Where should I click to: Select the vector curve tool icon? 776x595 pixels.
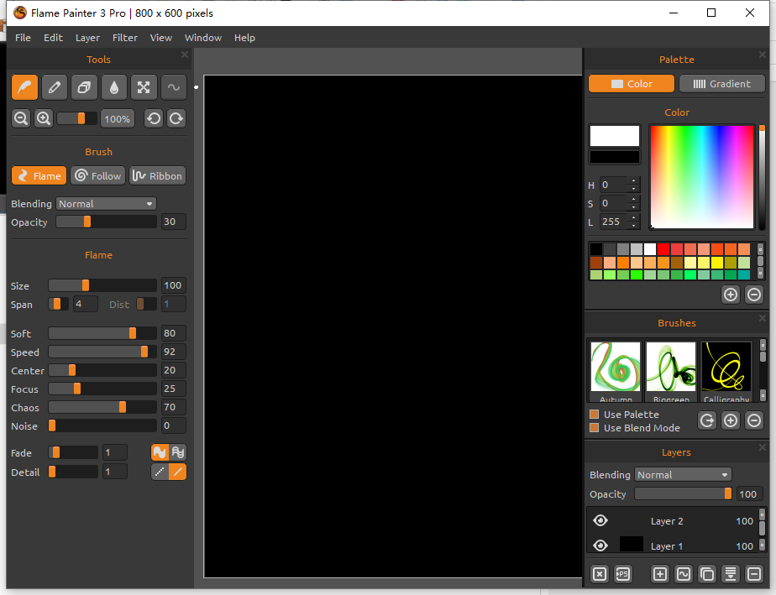click(174, 87)
